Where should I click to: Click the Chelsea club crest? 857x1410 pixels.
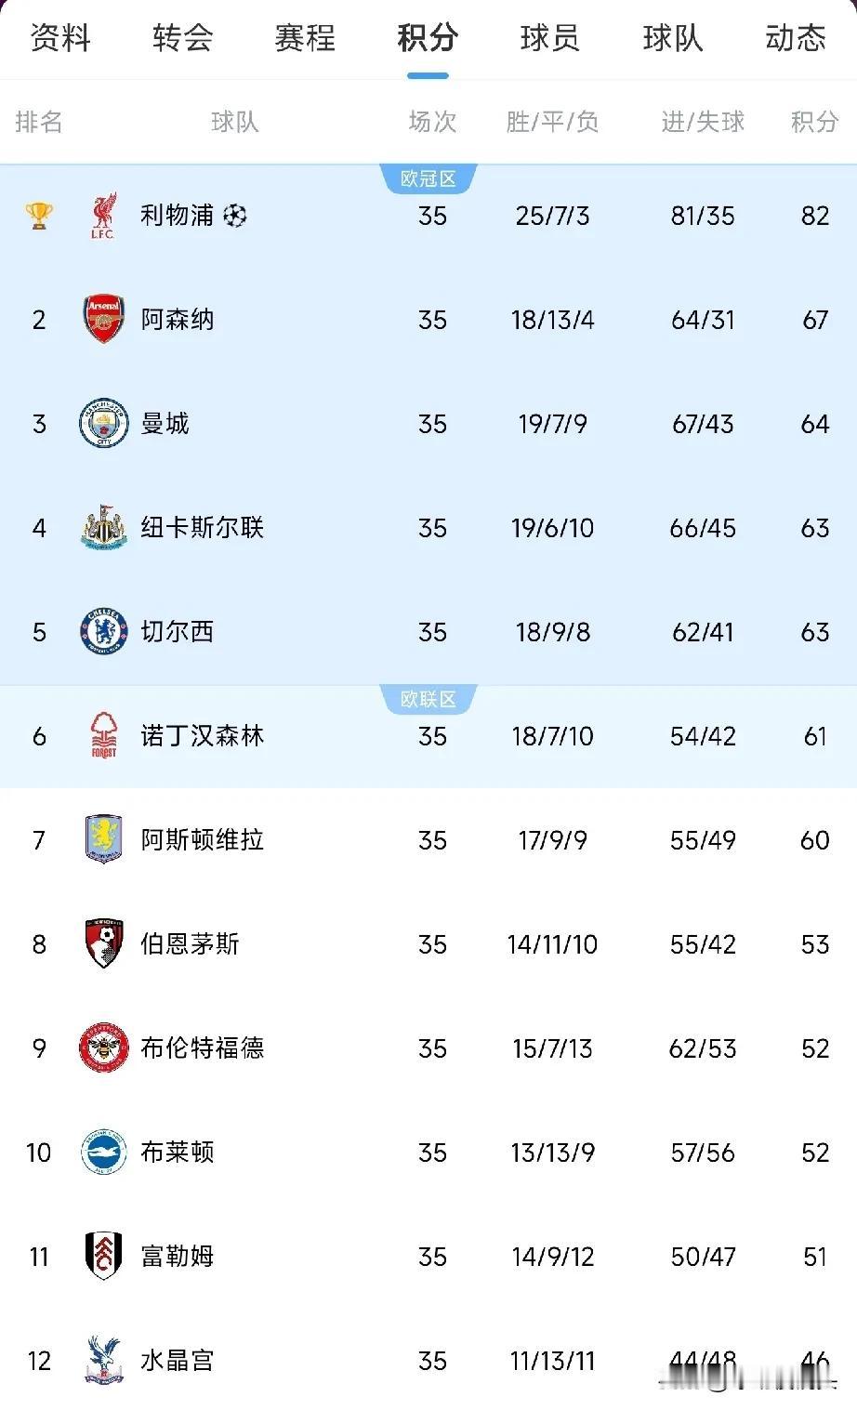pos(103,632)
